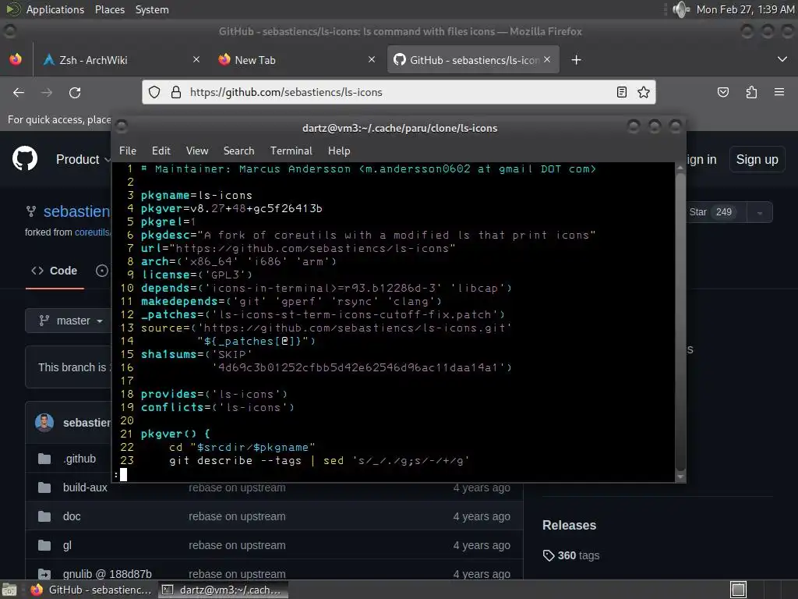
Task: Click the build-aux folder icon
Action: pyautogui.click(x=44, y=487)
